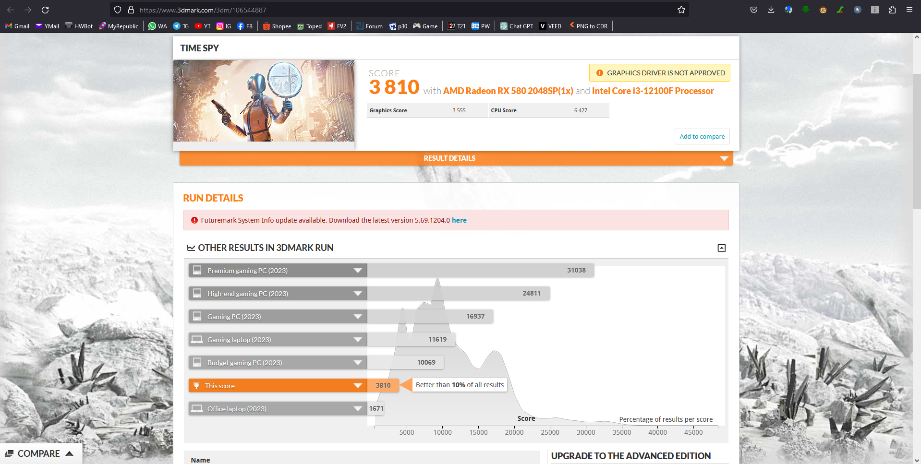Viewport: 921px width, 464px height.
Task: Click the Tampermonkey monkey extension icon
Action: (823, 10)
